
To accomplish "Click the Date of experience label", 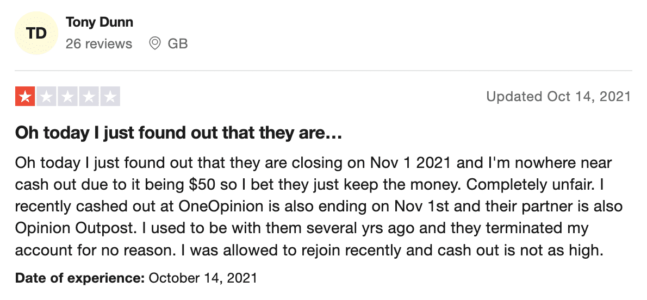I will pyautogui.click(x=80, y=278).
